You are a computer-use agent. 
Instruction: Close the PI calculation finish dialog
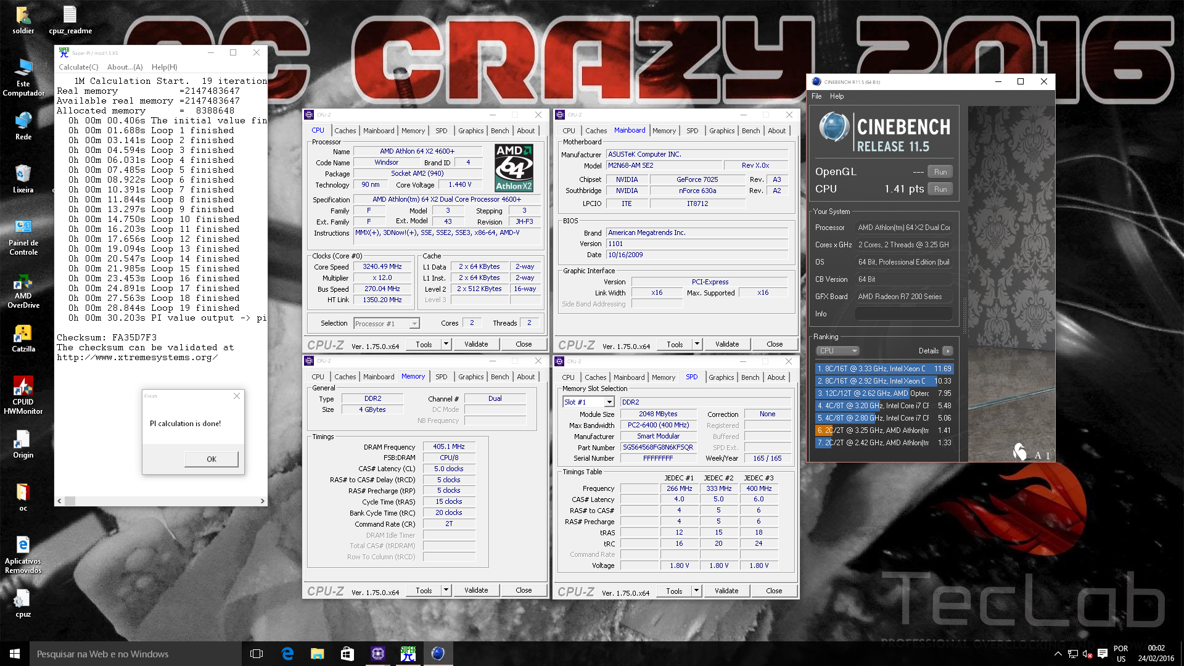(237, 396)
